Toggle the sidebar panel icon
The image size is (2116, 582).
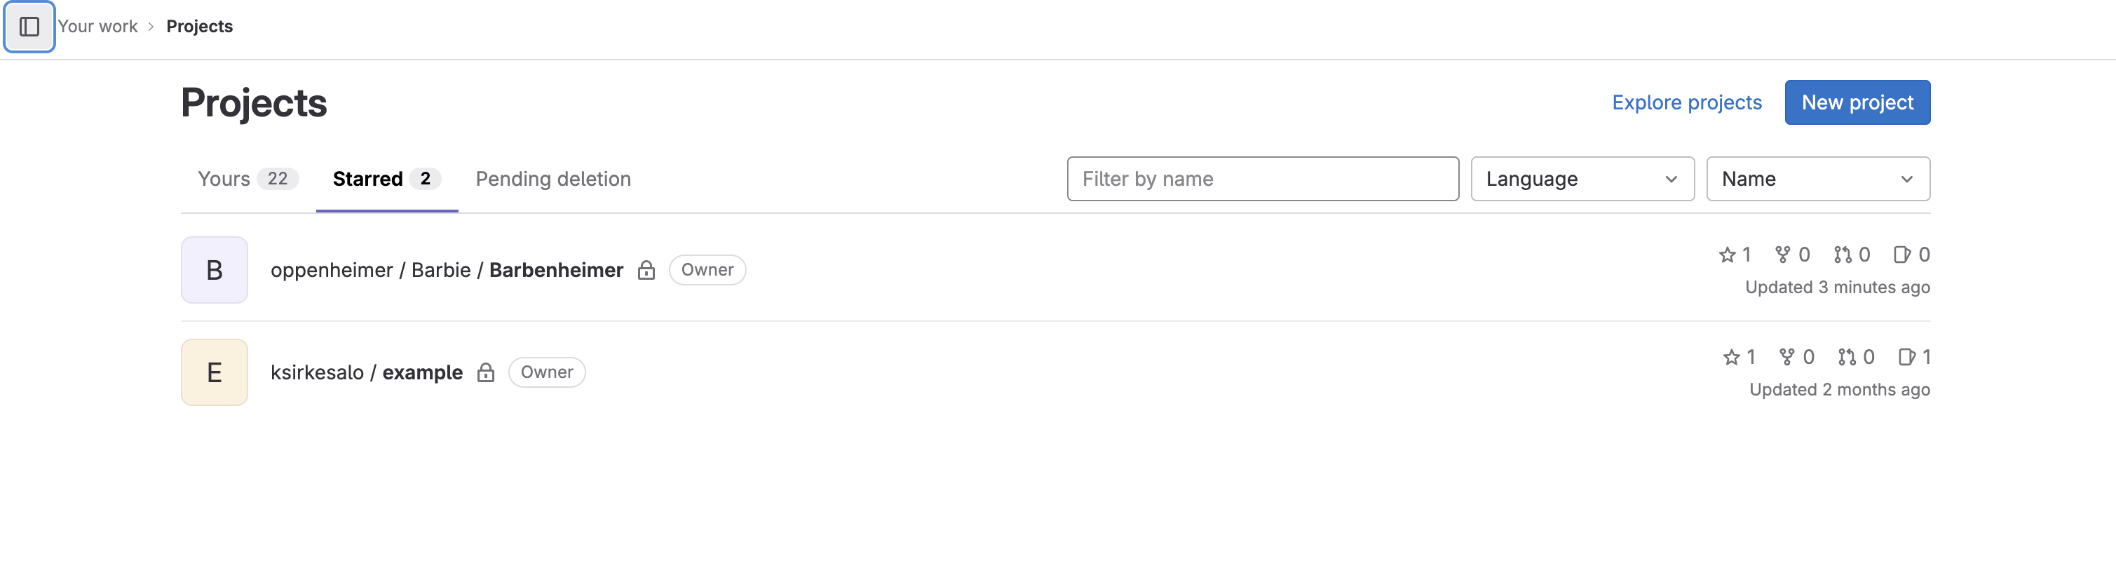(x=29, y=27)
